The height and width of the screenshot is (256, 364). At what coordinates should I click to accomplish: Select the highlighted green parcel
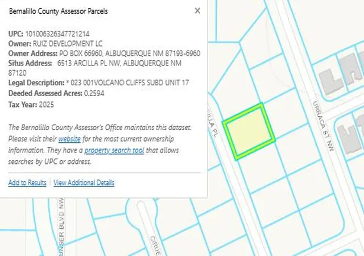pos(249,132)
